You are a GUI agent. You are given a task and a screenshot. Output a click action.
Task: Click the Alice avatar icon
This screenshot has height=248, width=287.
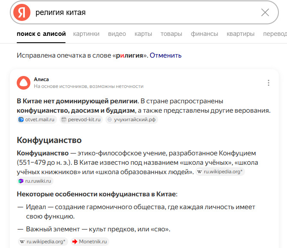point(24,82)
